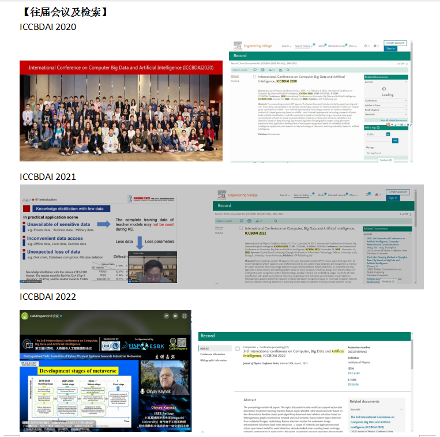Open the help question-mark icon in the 2020 header

tap(366, 46)
